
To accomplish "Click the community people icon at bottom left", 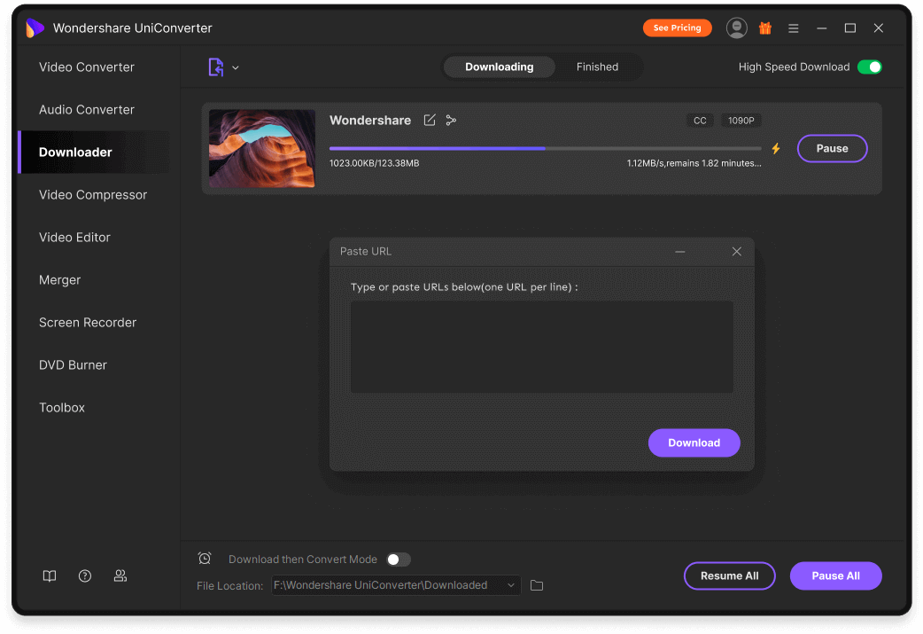I will point(120,575).
